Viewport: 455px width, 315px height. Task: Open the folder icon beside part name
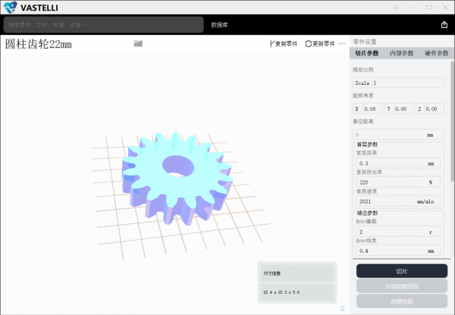tap(138, 43)
